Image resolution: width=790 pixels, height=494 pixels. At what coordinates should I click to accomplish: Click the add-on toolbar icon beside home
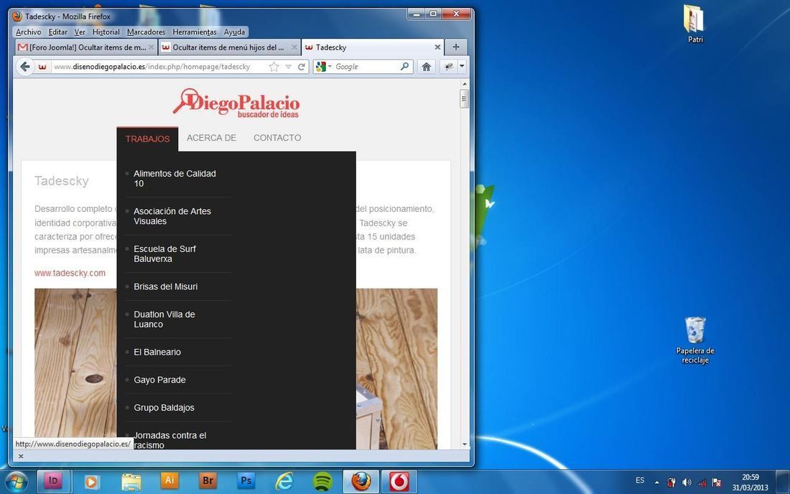point(448,67)
